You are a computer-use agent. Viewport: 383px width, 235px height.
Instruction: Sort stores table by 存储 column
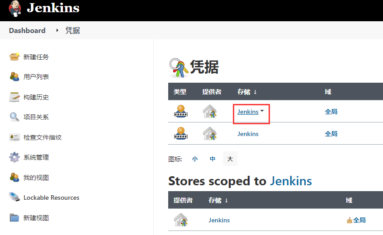tap(218, 200)
